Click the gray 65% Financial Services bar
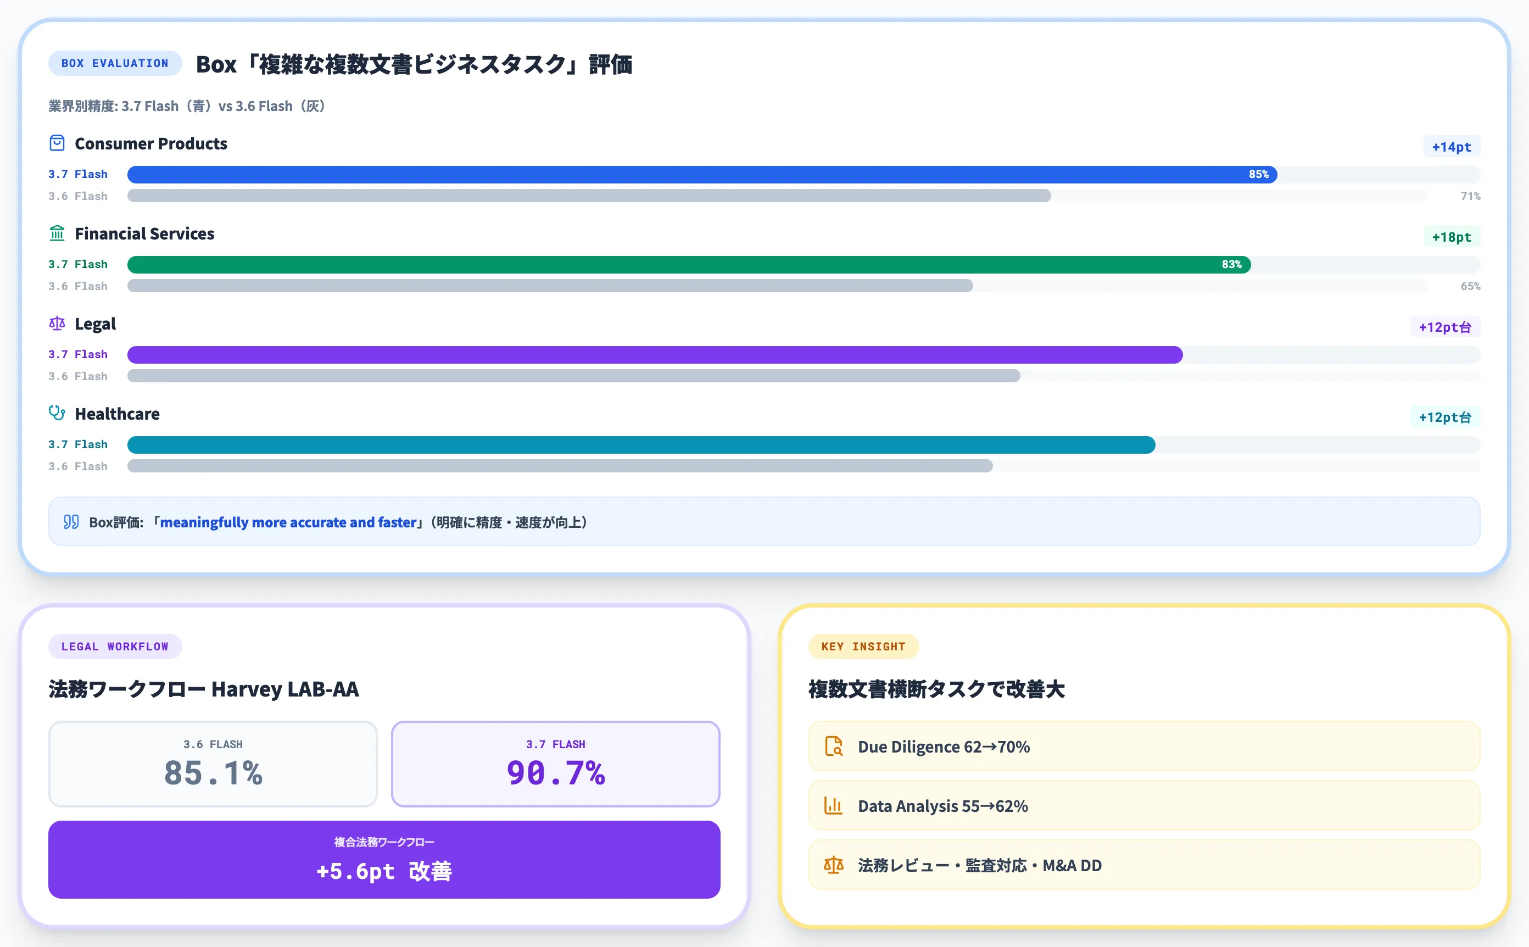 550,286
